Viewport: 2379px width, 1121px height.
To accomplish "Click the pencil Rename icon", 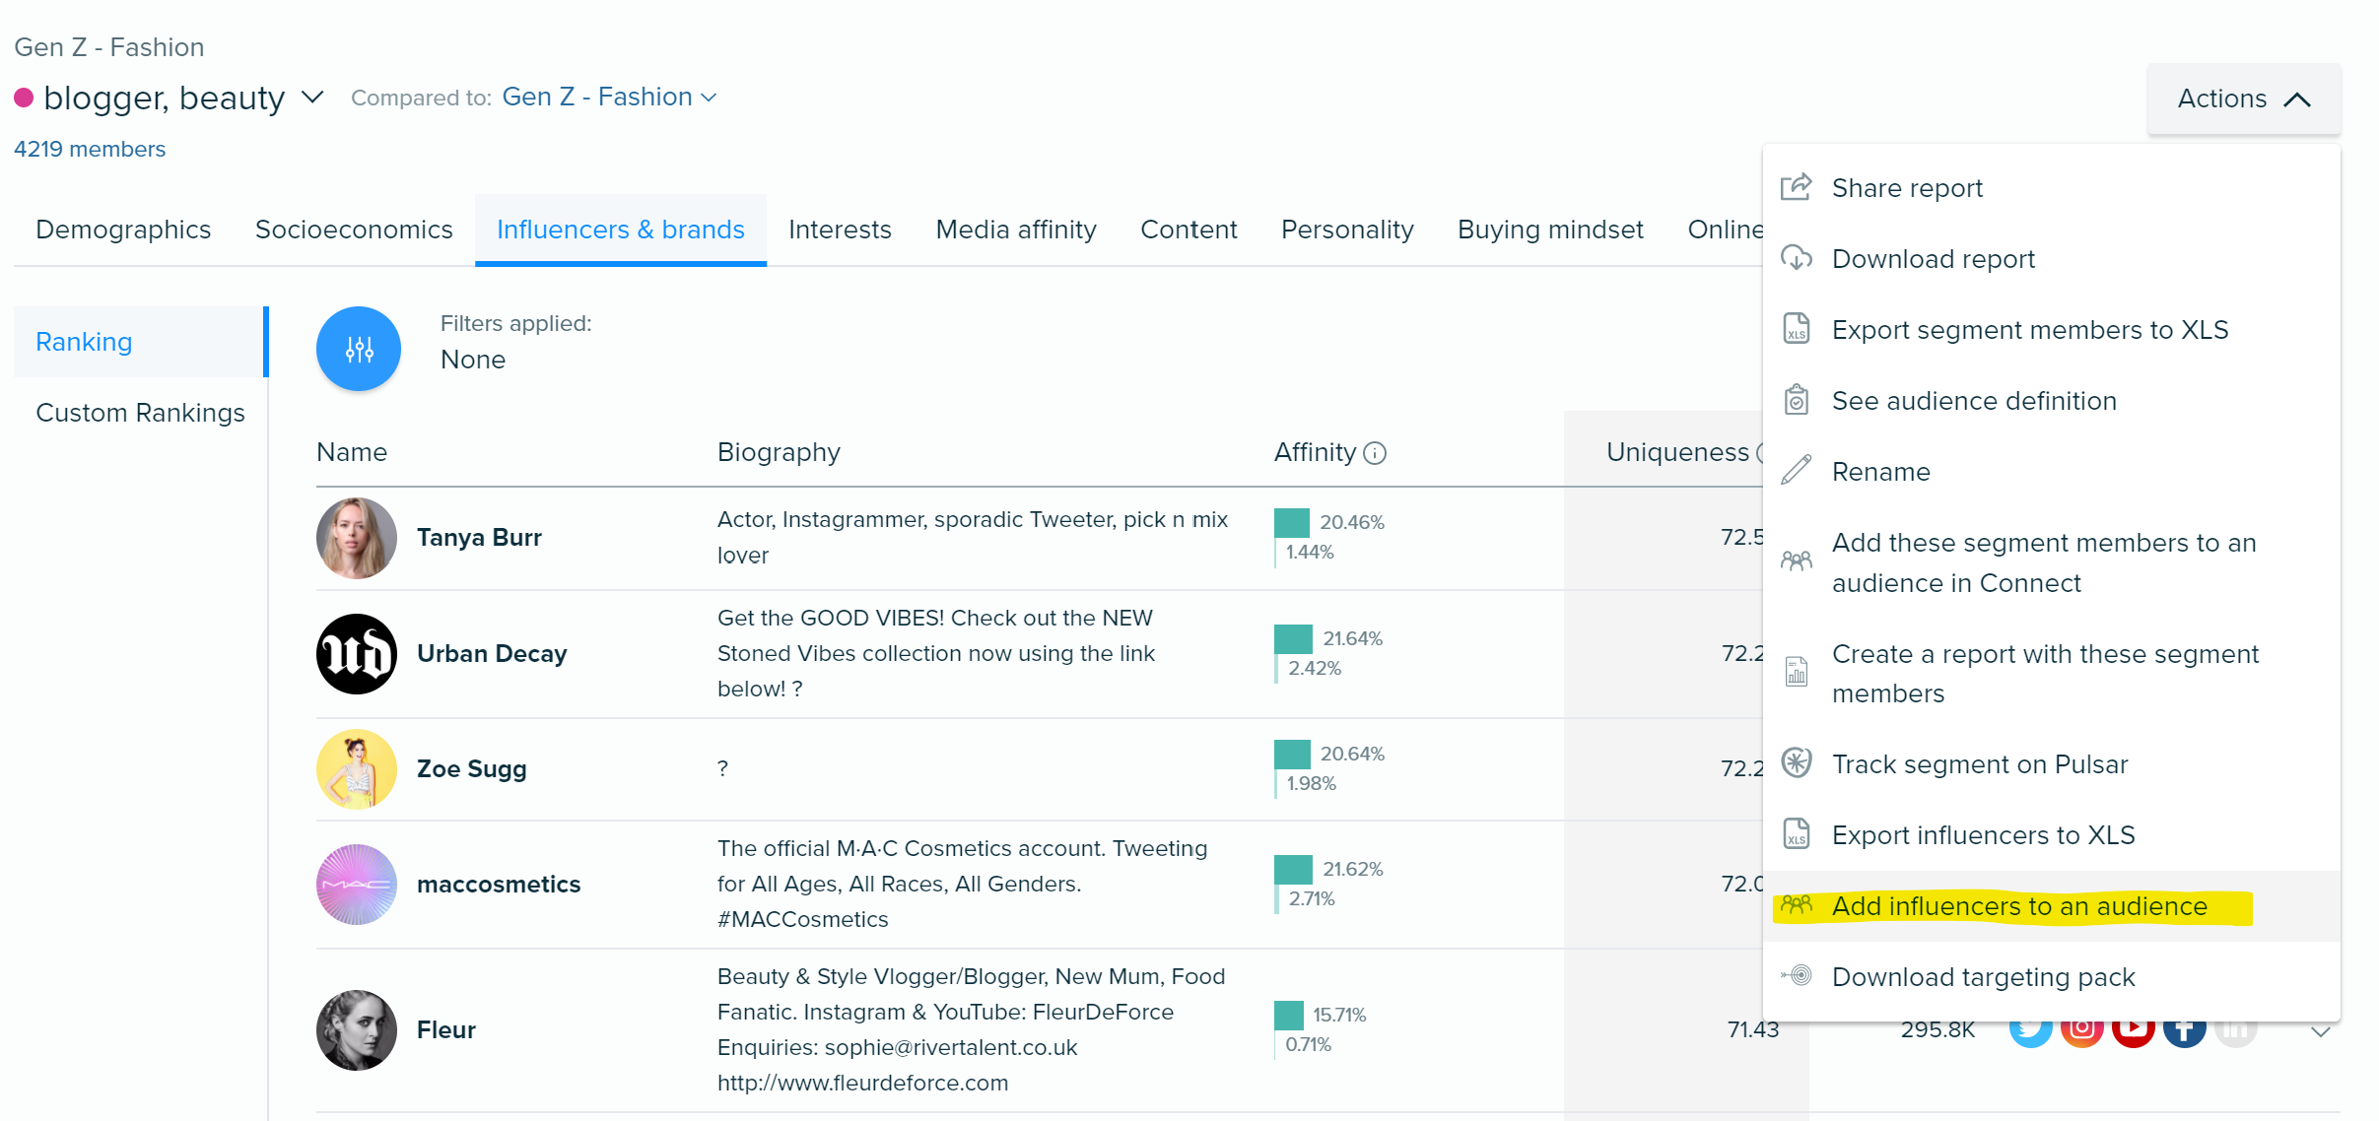I will [1797, 471].
